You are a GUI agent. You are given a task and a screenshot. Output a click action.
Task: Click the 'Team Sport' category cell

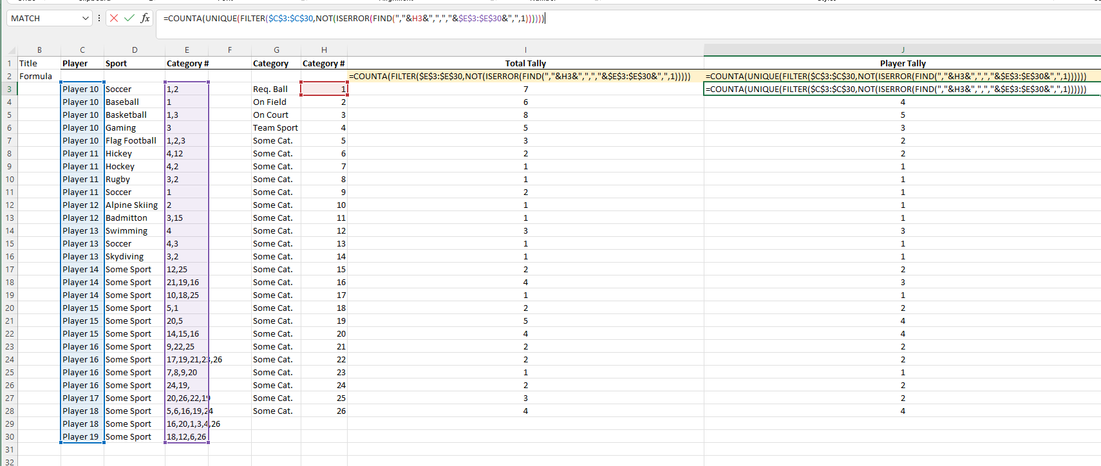[x=276, y=127]
